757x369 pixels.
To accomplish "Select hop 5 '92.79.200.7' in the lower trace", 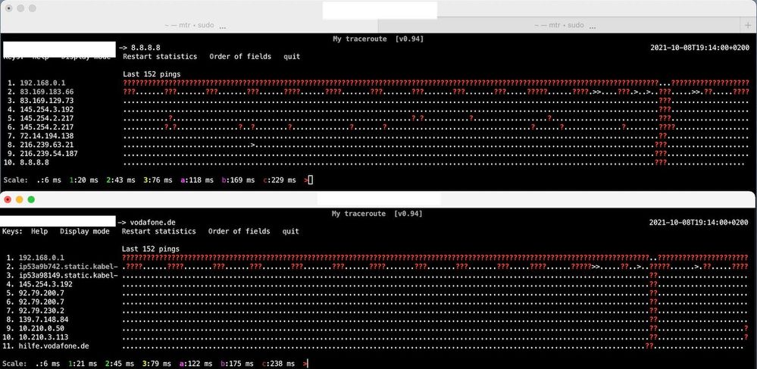I will [42, 293].
